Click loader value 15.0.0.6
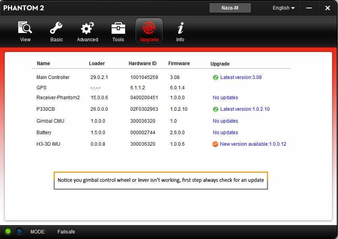 tap(99, 98)
